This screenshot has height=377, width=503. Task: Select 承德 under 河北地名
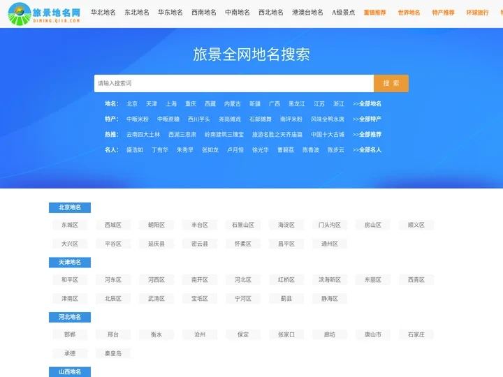click(x=70, y=353)
